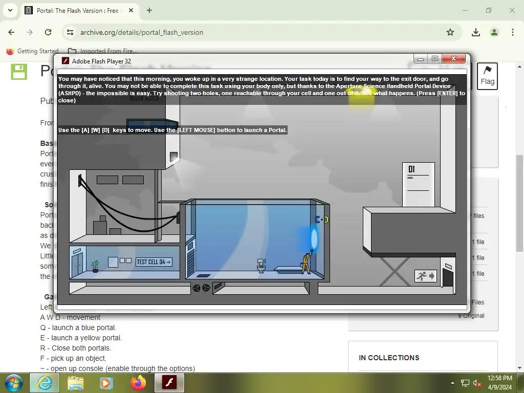Bookmark this page with the star icon
Viewport: 524px width, 393px height.
point(450,32)
